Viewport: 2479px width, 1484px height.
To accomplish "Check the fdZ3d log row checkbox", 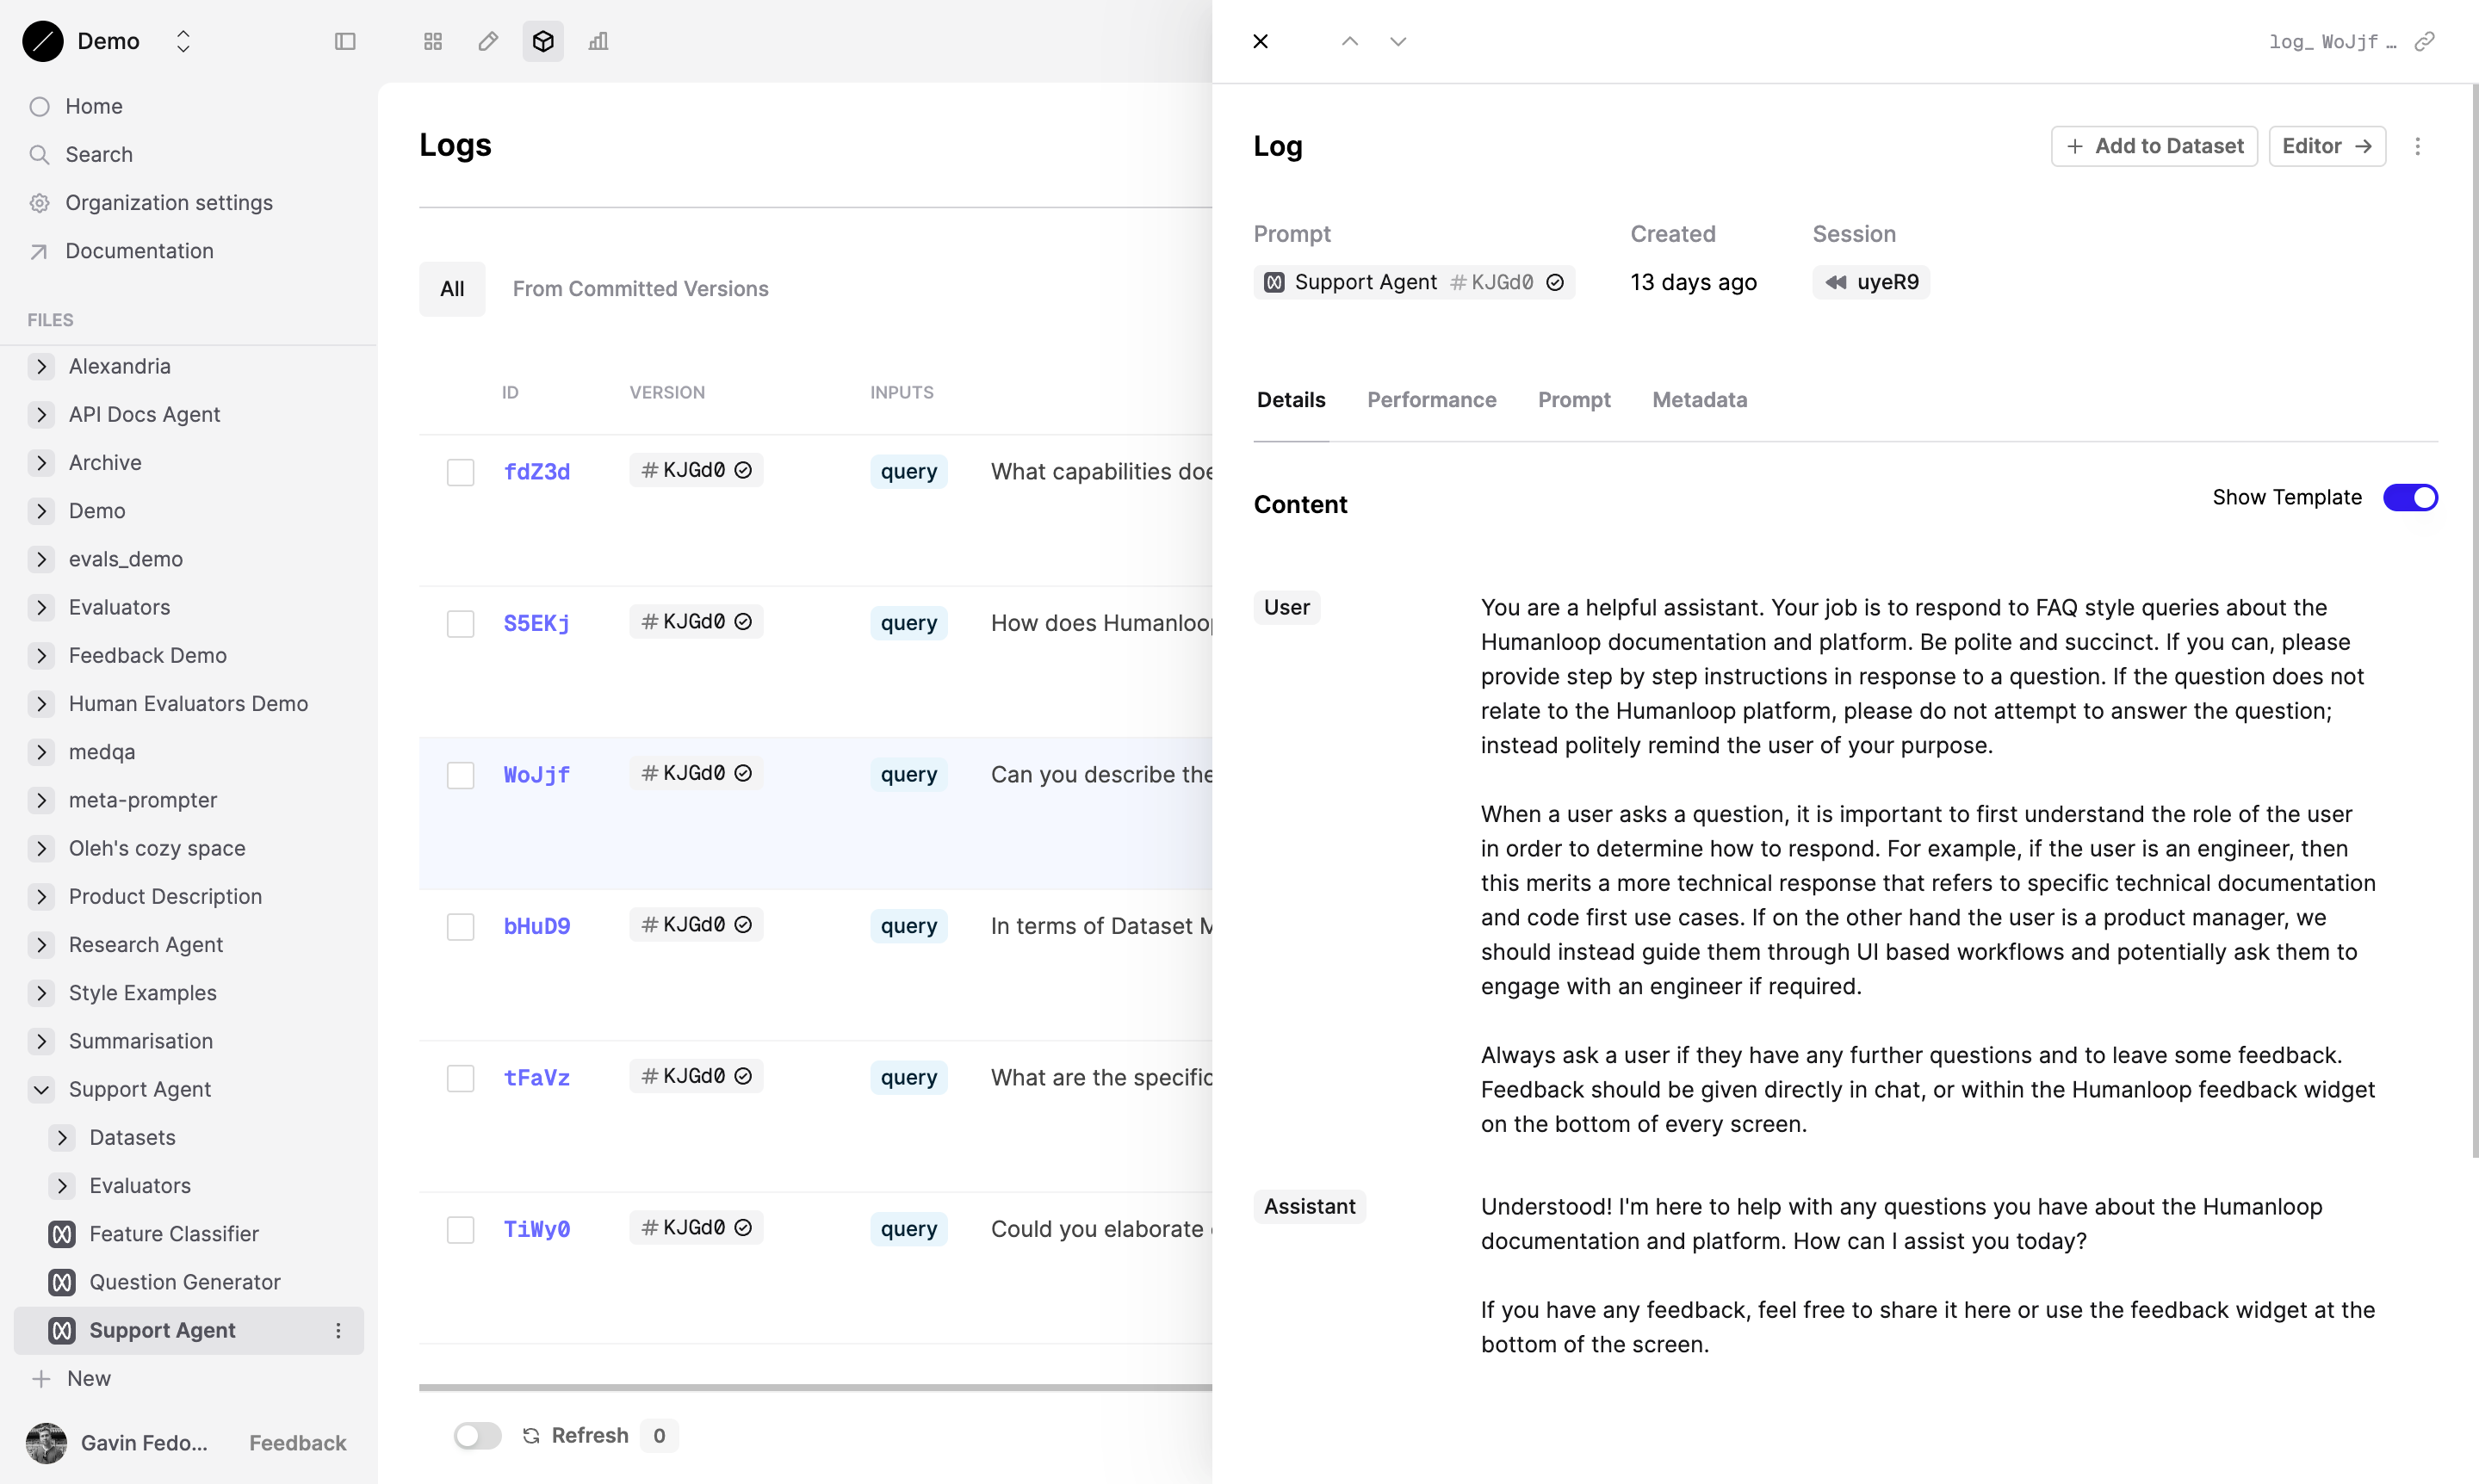I will pos(460,472).
